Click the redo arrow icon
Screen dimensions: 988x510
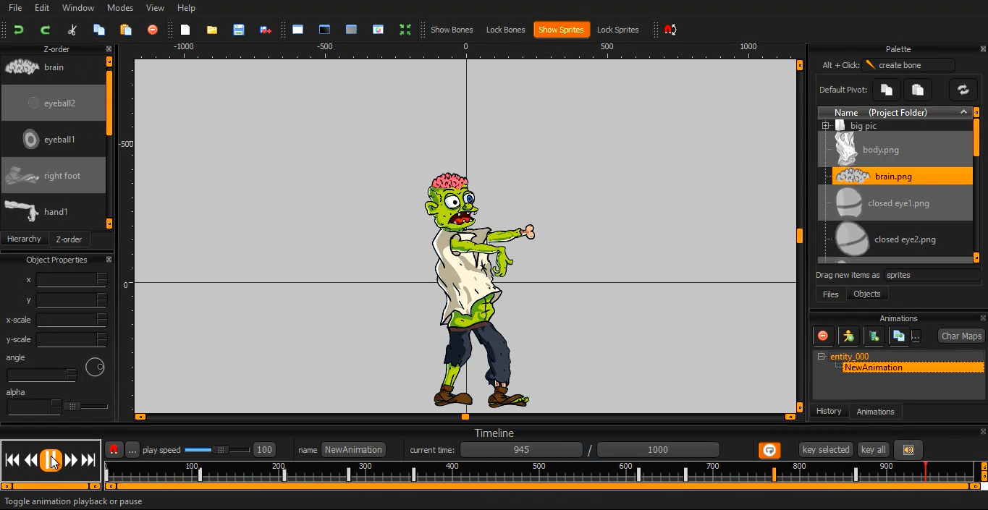45,30
